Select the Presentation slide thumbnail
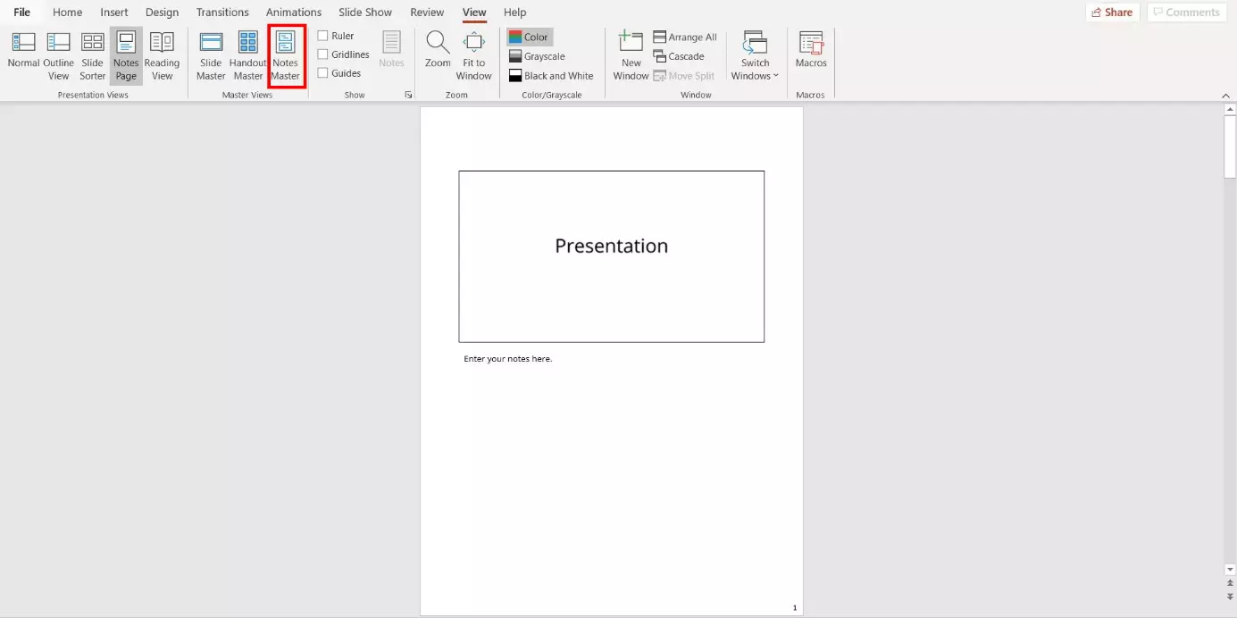Viewport: 1237px width, 618px height. [x=612, y=256]
